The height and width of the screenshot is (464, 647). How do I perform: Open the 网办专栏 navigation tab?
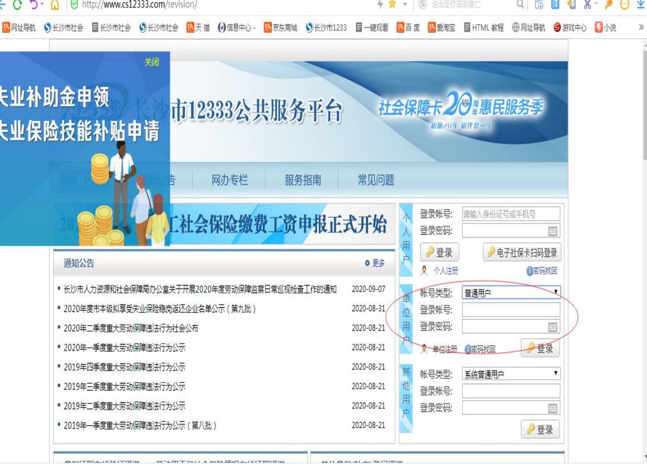coord(230,180)
